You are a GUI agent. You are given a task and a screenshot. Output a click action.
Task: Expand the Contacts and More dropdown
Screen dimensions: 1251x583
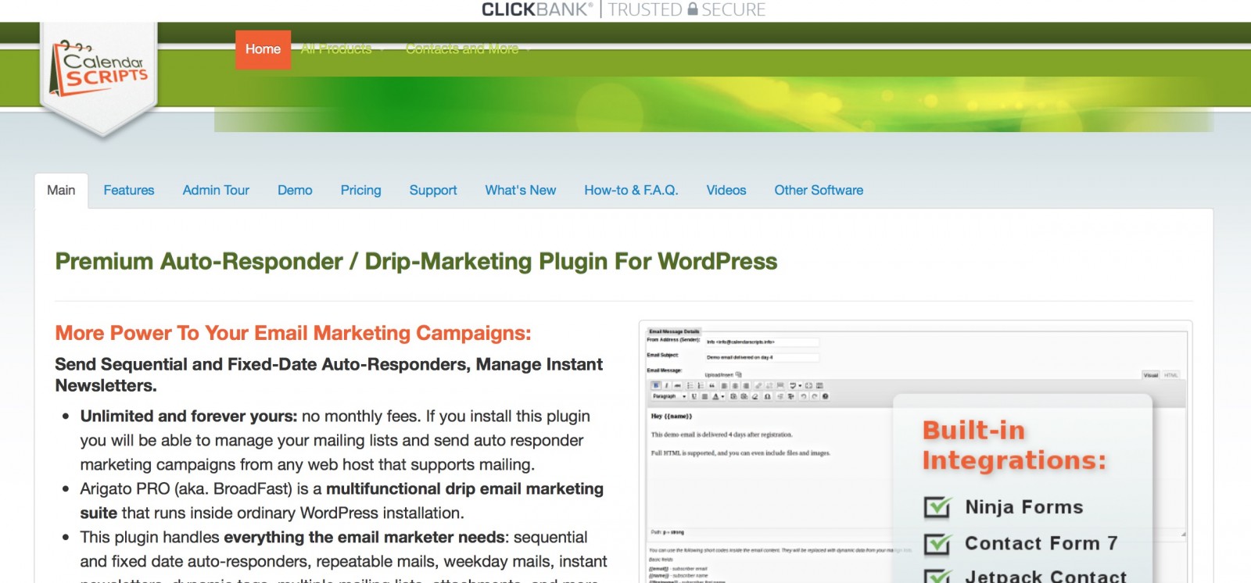[x=468, y=48]
